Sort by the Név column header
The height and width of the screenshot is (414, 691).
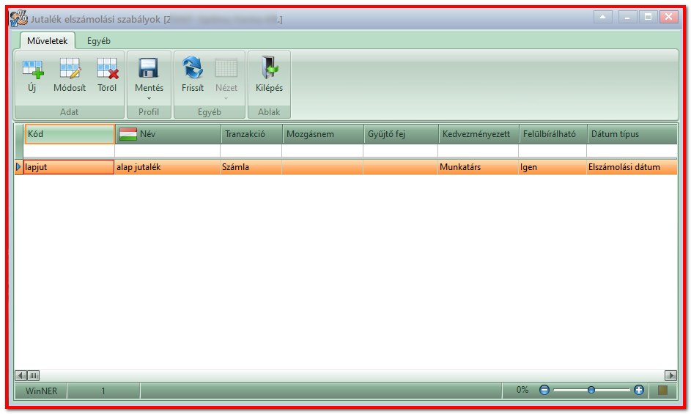click(x=168, y=134)
